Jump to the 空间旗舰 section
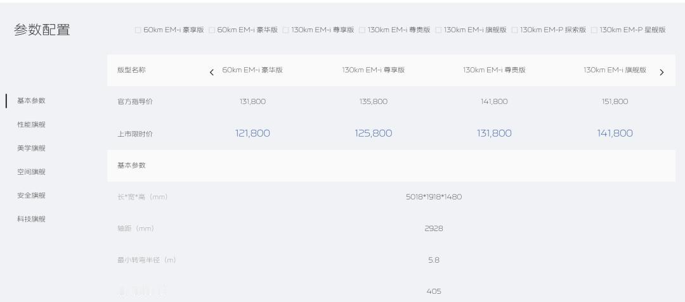 [x=31, y=172]
